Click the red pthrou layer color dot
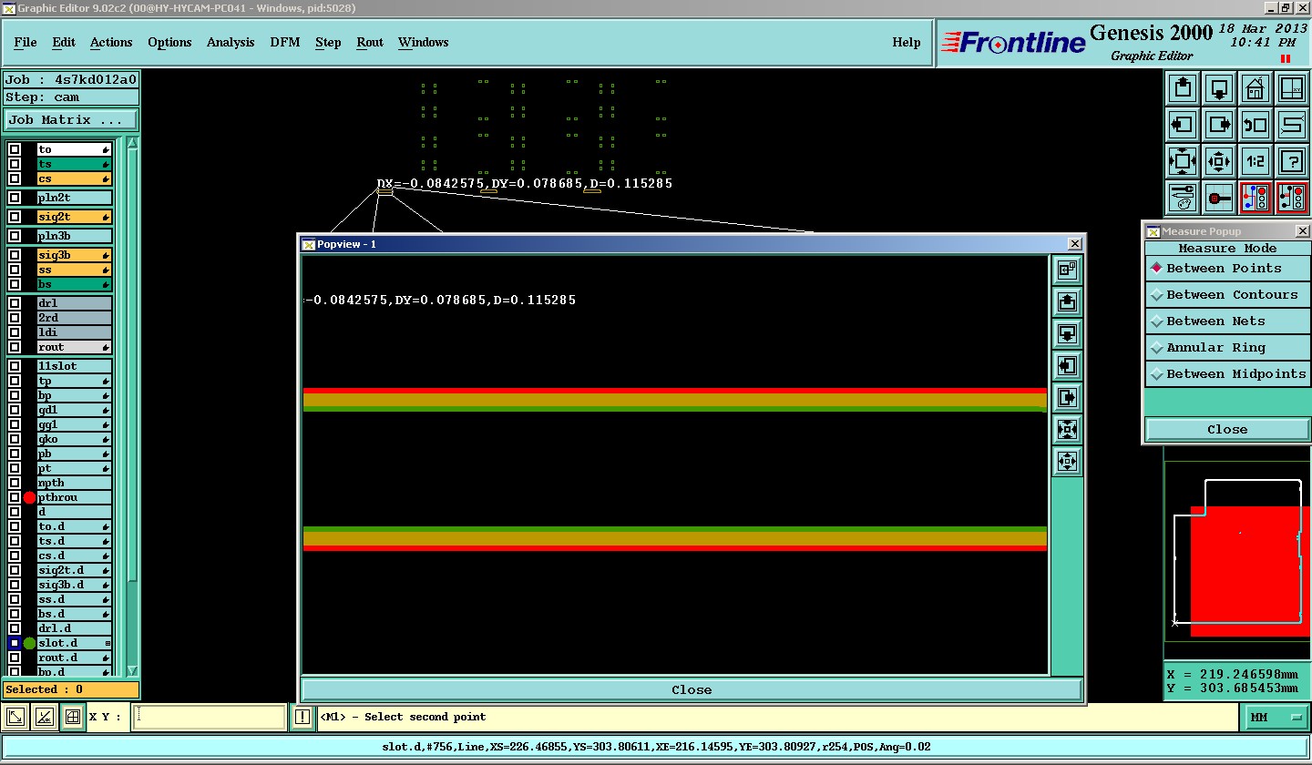 pyautogui.click(x=29, y=498)
